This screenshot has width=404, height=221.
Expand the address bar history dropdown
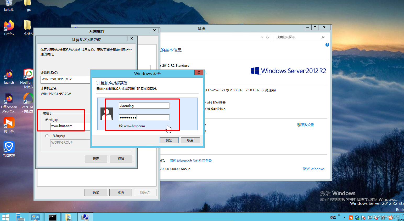(262, 37)
